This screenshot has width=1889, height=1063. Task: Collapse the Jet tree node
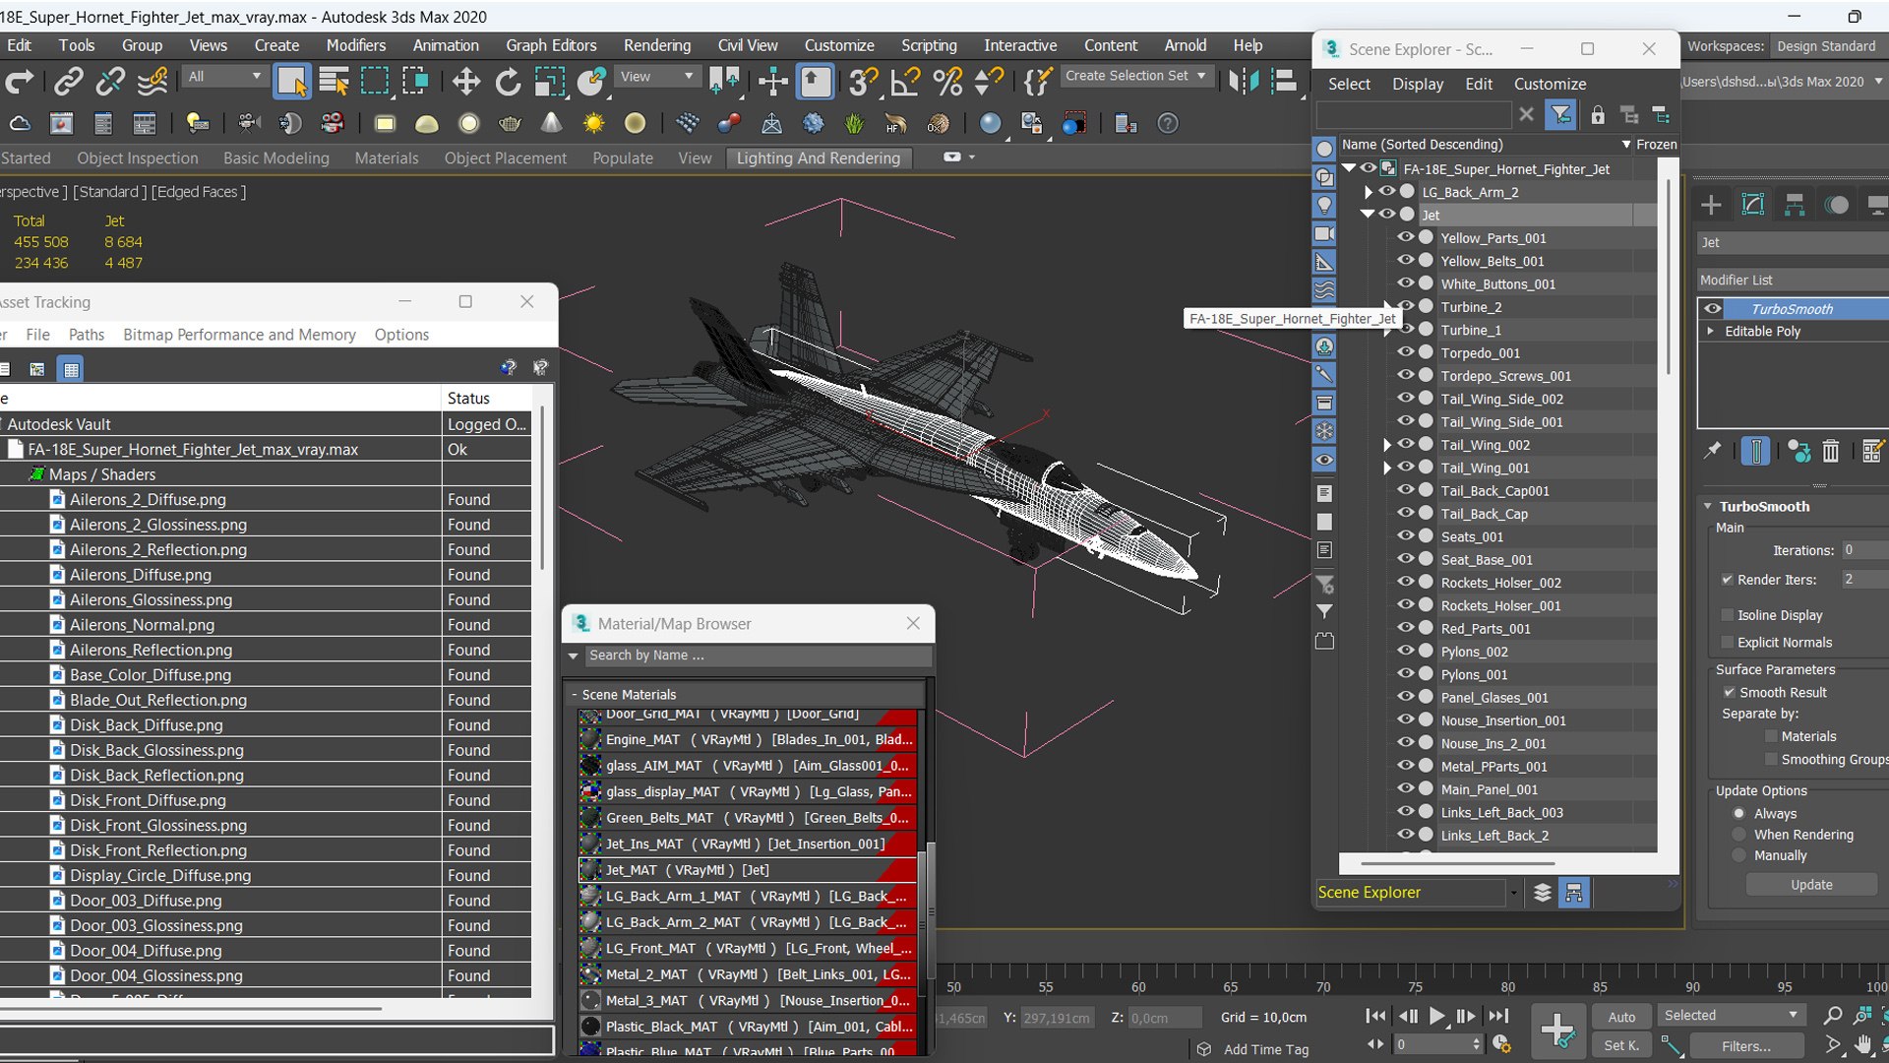point(1368,215)
